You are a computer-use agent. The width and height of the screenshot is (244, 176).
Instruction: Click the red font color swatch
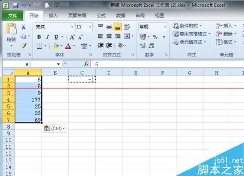point(68,46)
